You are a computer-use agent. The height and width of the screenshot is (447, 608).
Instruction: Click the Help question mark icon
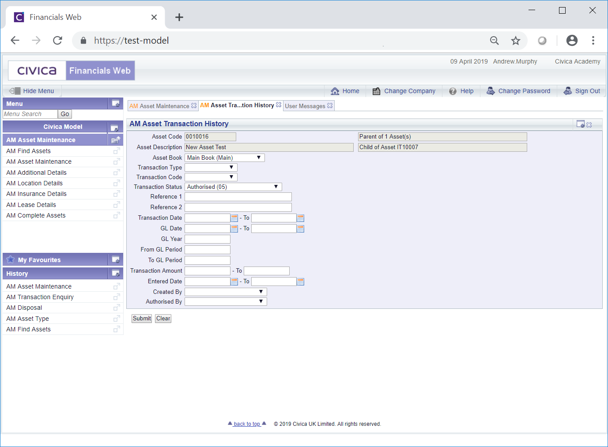click(x=453, y=91)
